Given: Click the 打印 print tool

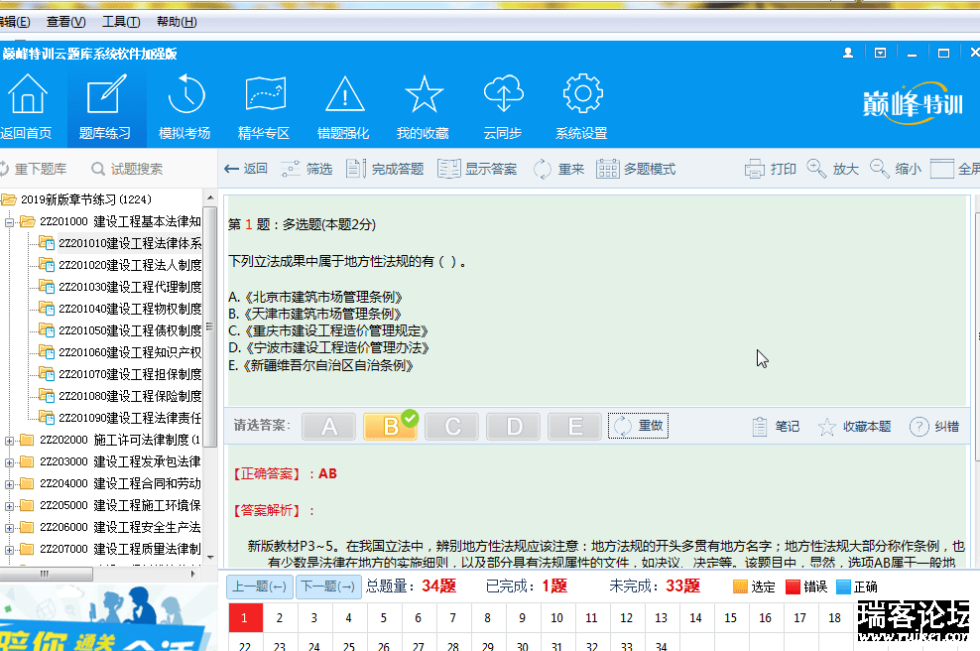Looking at the screenshot, I should point(770,169).
